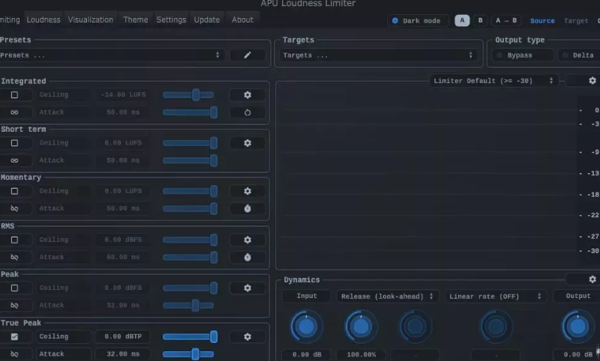Screen dimensions: 600x361
Task: Open True Peak ceiling gear settings
Action: [247, 336]
